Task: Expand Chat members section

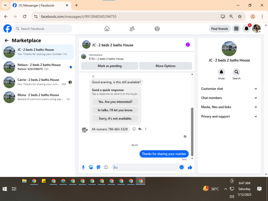Action: click(229, 98)
